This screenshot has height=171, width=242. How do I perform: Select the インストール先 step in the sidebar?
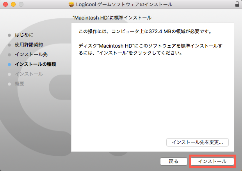(31, 55)
